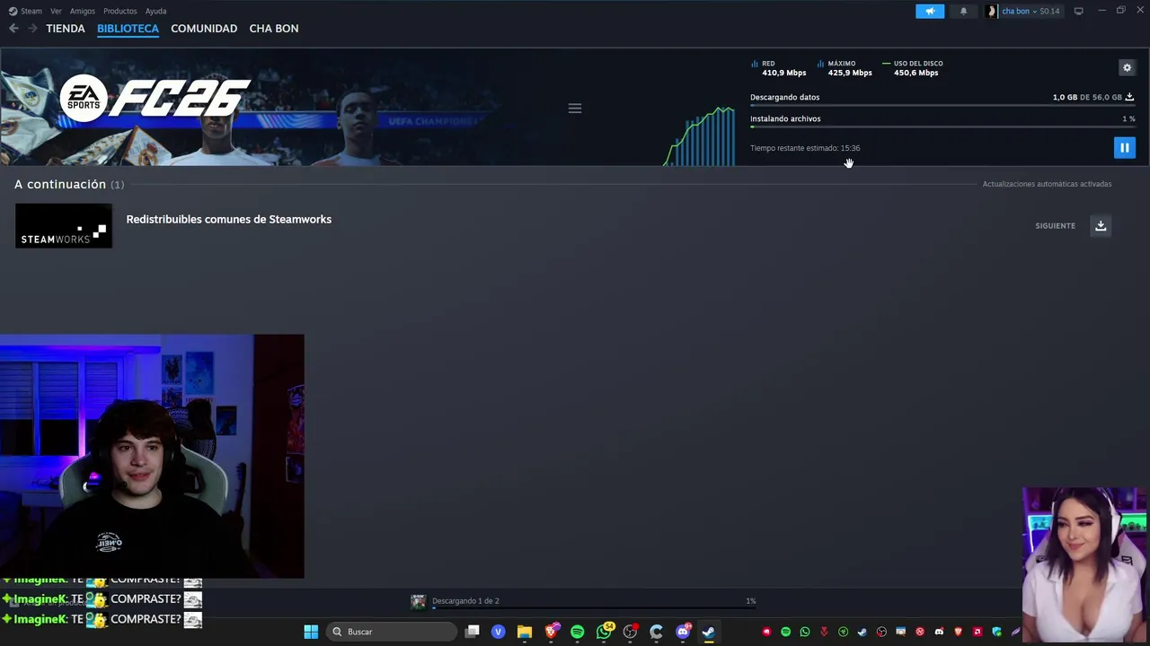Viewport: 1150px width, 646px height.
Task: Click the game thumbnail in bottom download status
Action: click(418, 601)
